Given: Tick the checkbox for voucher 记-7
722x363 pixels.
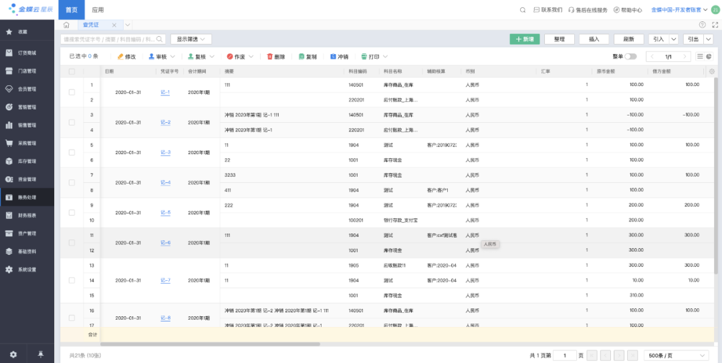Looking at the screenshot, I should pos(72,280).
